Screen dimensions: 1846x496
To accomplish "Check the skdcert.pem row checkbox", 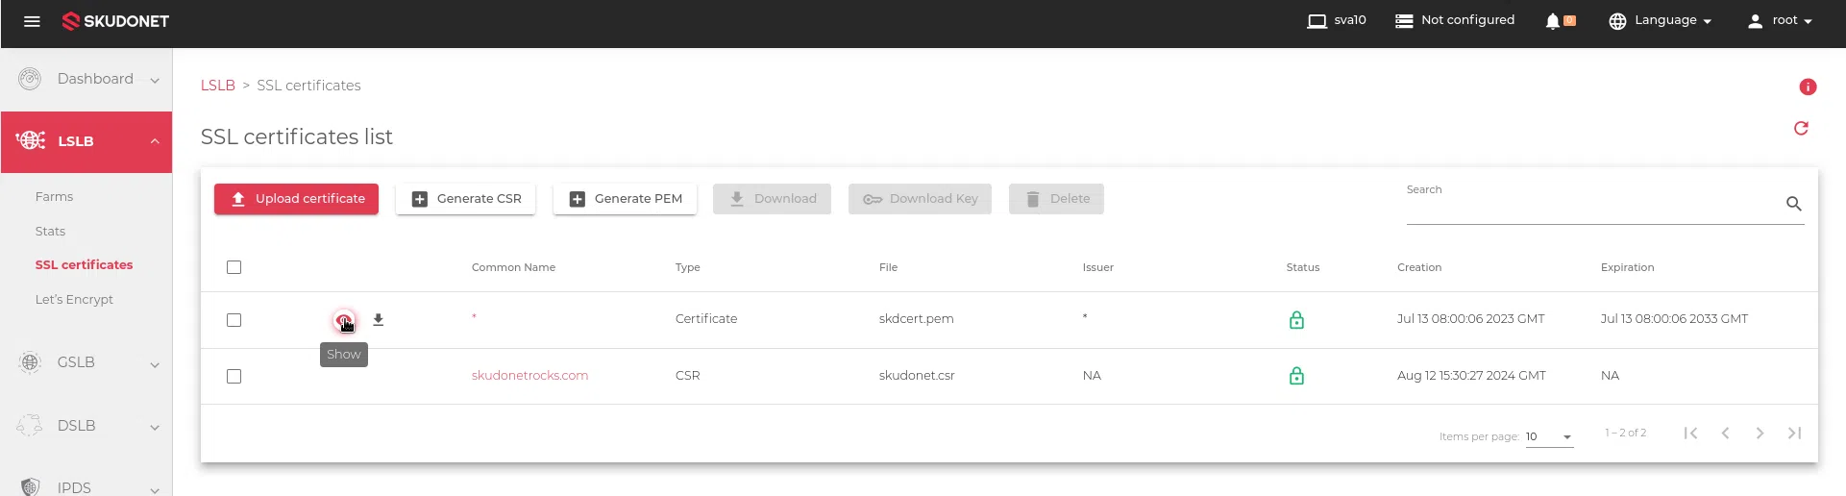I will (234, 320).
